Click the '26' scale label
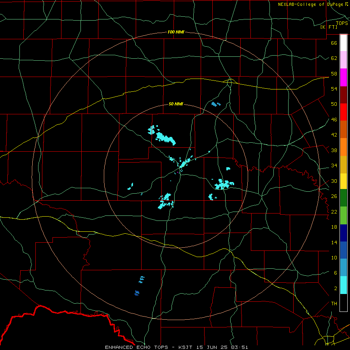Viewport: 350px width, 350px height. [x=334, y=196]
